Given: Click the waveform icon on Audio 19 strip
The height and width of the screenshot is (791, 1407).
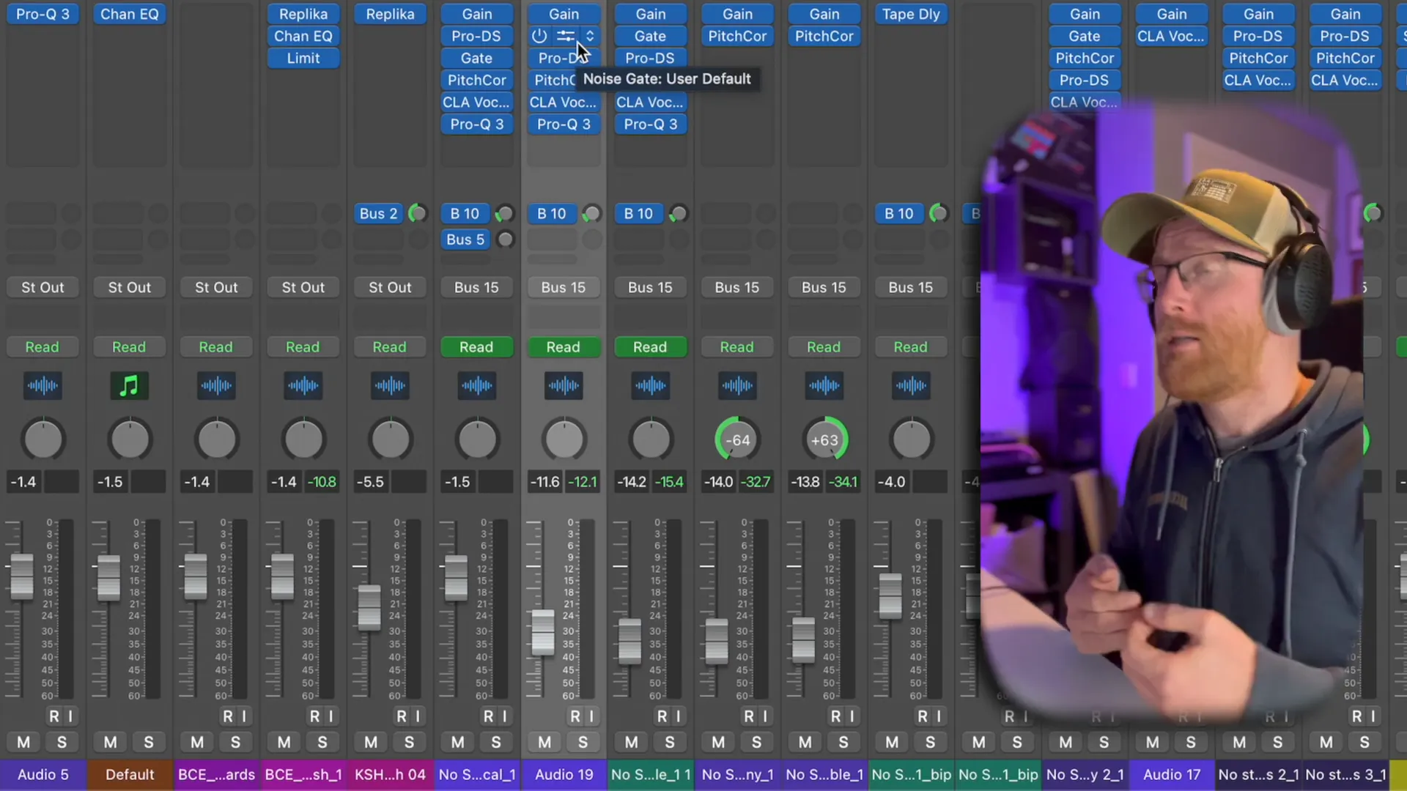Looking at the screenshot, I should pos(564,385).
